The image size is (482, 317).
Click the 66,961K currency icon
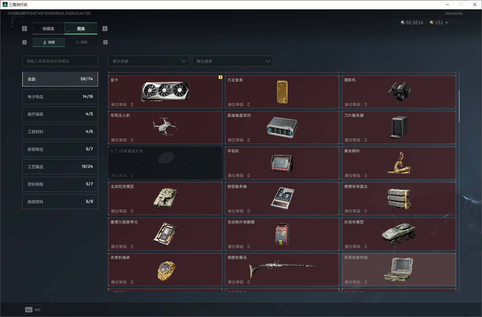[403, 23]
